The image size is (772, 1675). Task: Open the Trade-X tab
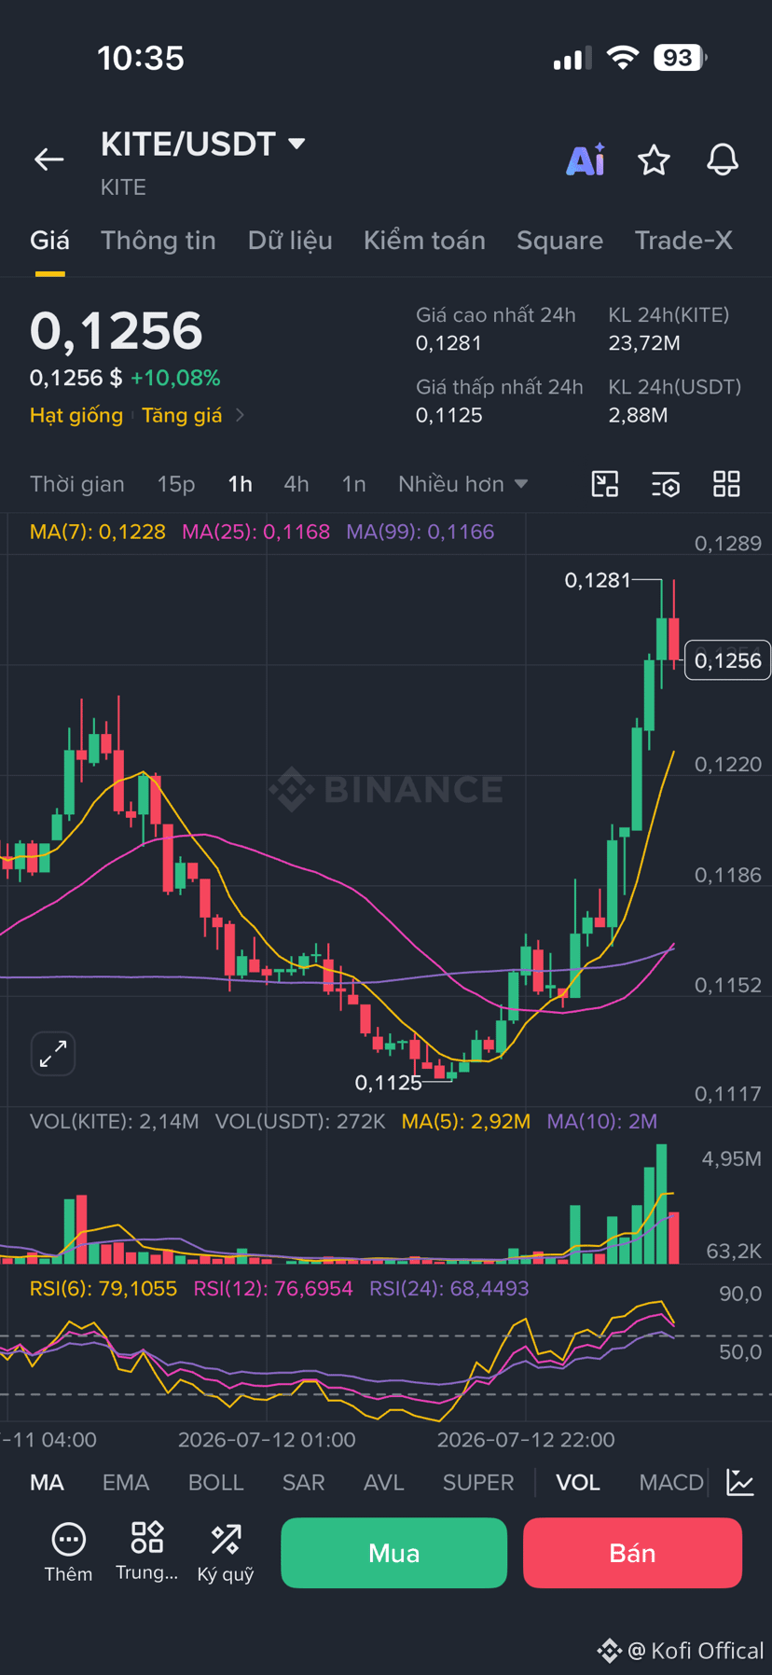[683, 241]
